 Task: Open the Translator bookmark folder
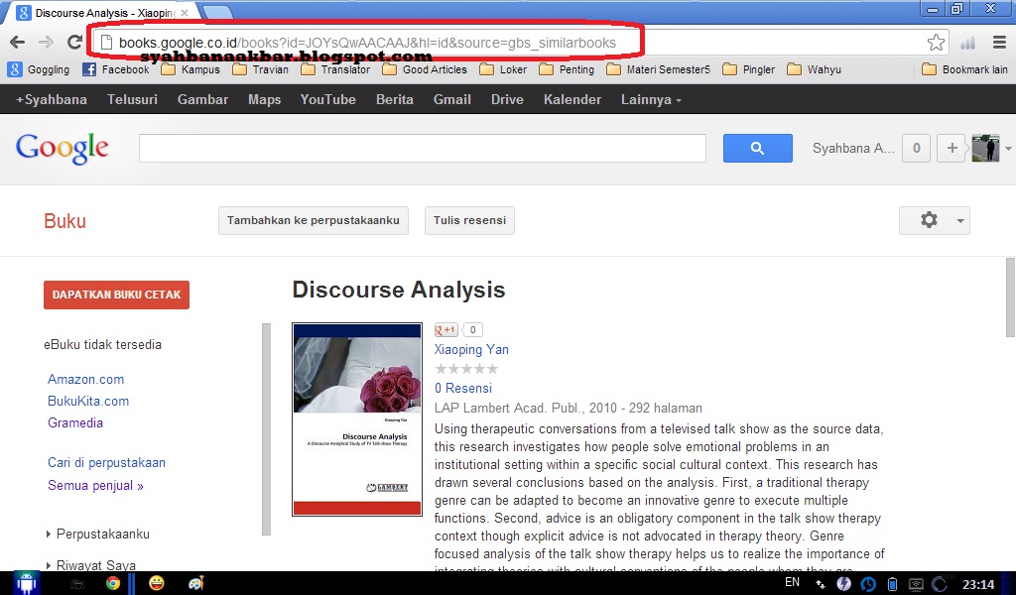pos(335,69)
